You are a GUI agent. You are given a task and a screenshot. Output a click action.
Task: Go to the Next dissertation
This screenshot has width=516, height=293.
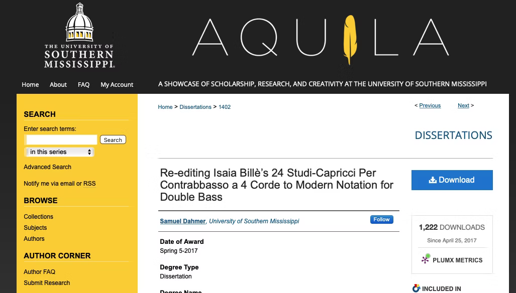pyautogui.click(x=463, y=106)
